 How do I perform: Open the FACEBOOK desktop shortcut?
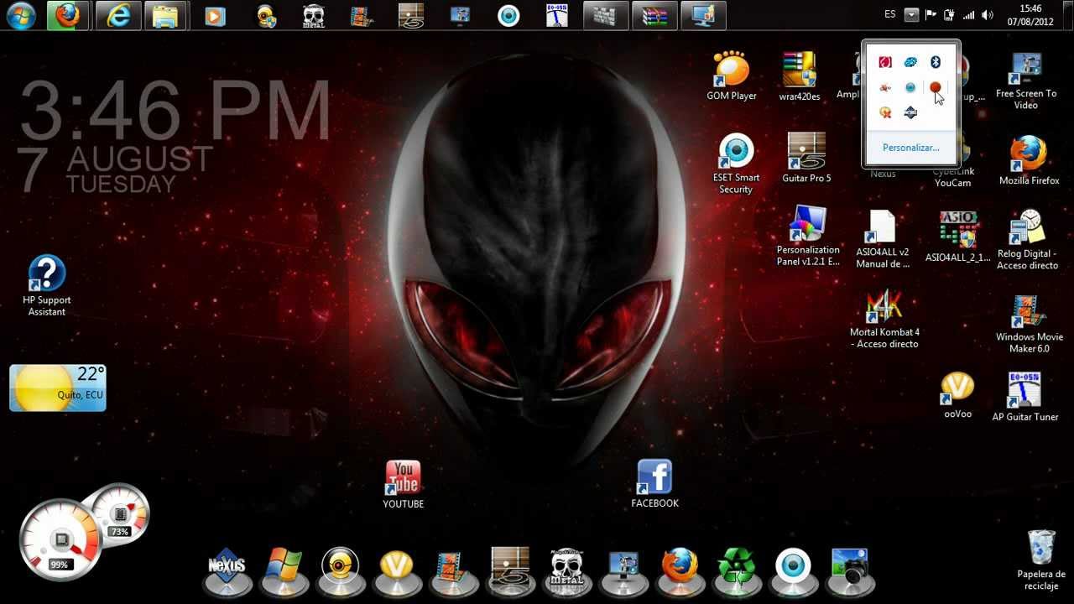tap(654, 484)
